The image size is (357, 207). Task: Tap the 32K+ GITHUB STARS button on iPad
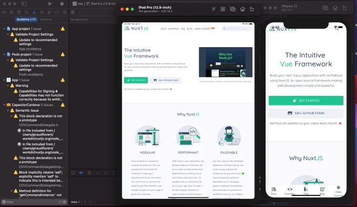tap(166, 80)
